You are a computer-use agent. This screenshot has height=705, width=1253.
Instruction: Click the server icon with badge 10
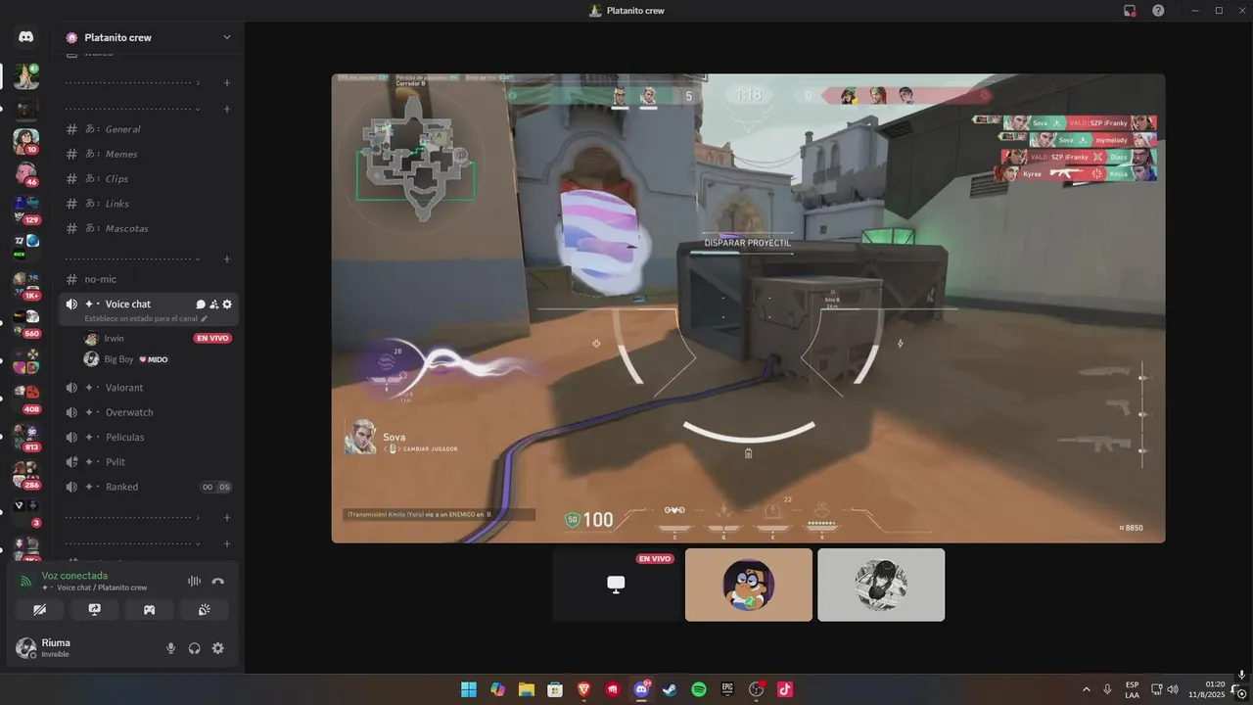(x=26, y=141)
